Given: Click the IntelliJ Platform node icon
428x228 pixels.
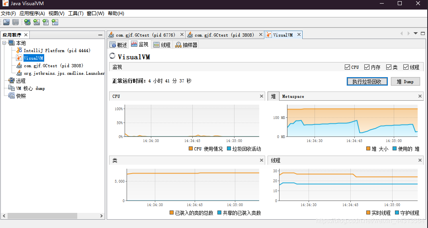Looking at the screenshot, I should coord(19,51).
